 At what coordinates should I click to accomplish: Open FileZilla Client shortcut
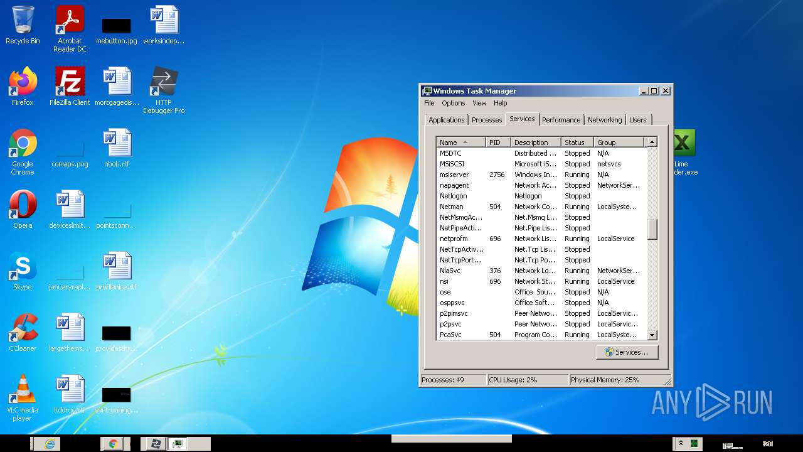click(x=70, y=87)
